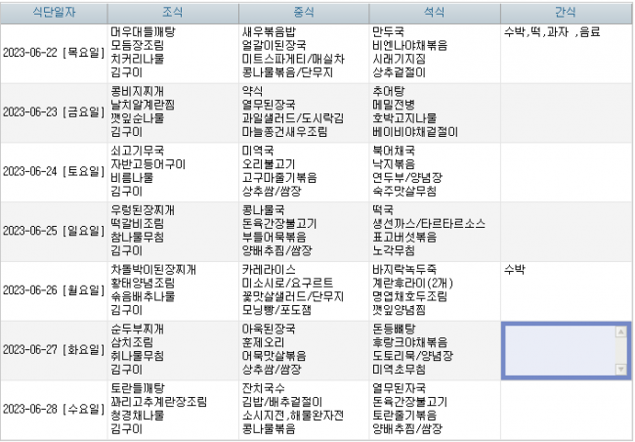Select the 조식 column header

pyautogui.click(x=173, y=13)
